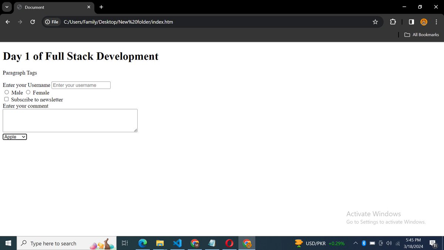Open Bluetooth tray icon
444x250 pixels.
[364, 243]
